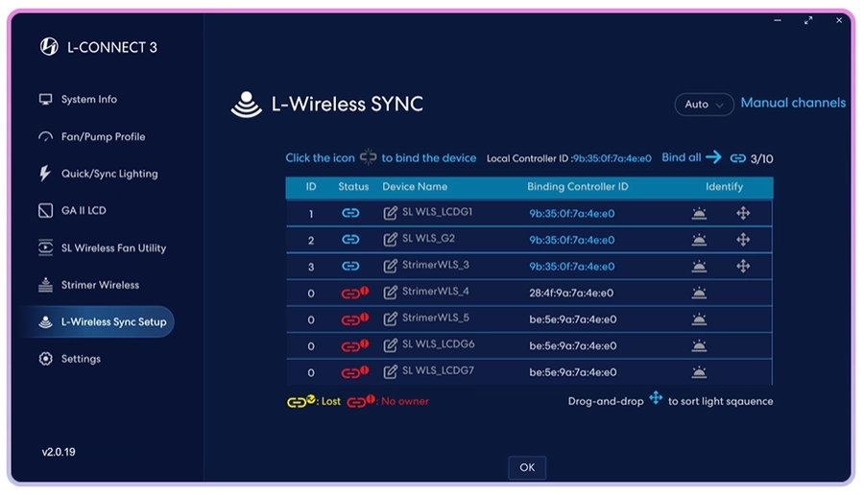Screen dimensions: 864x495
Task: Click the OK button
Action: (x=527, y=467)
